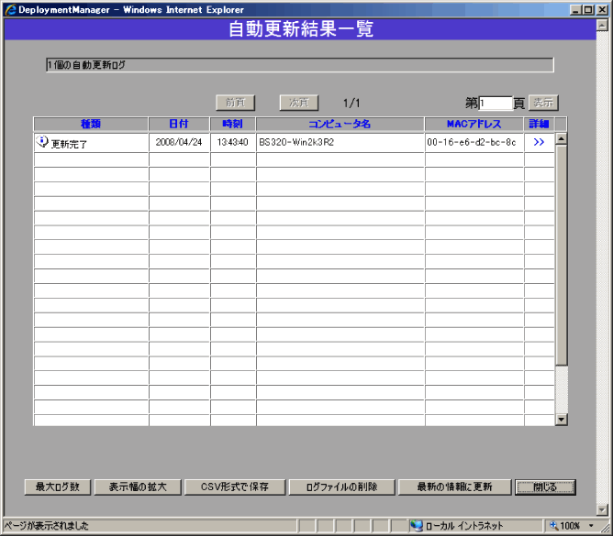This screenshot has width=613, height=536.
Task: Refresh using 最新の情報に更新 button
Action: 454,487
